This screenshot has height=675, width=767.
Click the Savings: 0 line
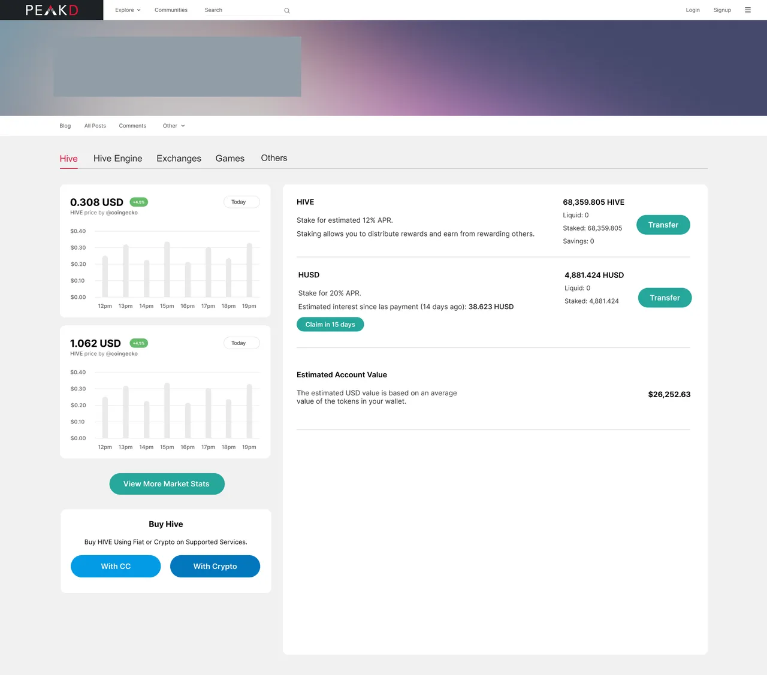[578, 241]
